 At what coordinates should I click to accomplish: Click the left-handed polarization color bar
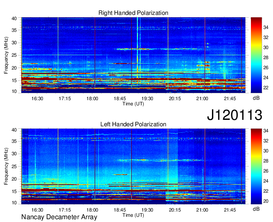tap(256, 166)
